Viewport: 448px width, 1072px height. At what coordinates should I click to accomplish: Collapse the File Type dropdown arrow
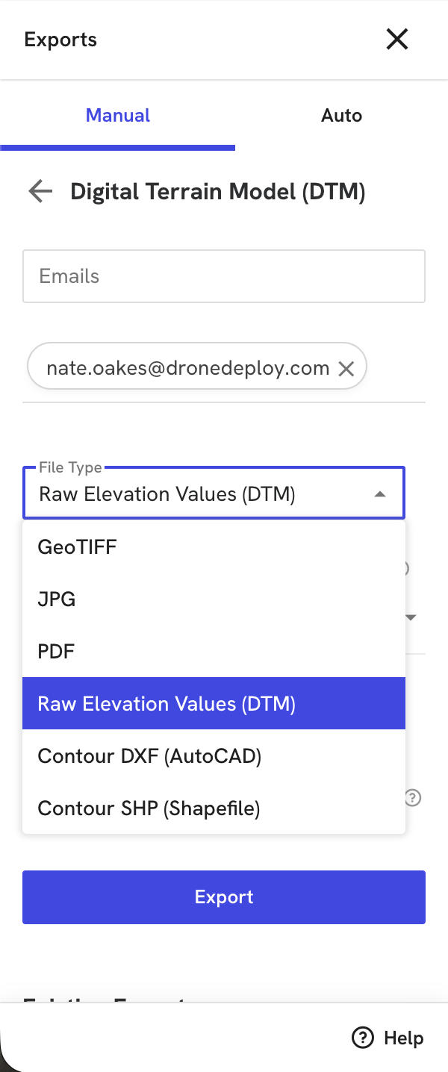(380, 494)
